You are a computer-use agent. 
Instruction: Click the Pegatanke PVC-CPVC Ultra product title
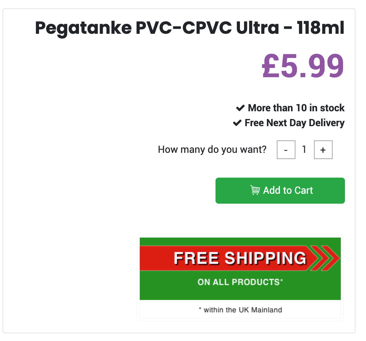point(190,28)
